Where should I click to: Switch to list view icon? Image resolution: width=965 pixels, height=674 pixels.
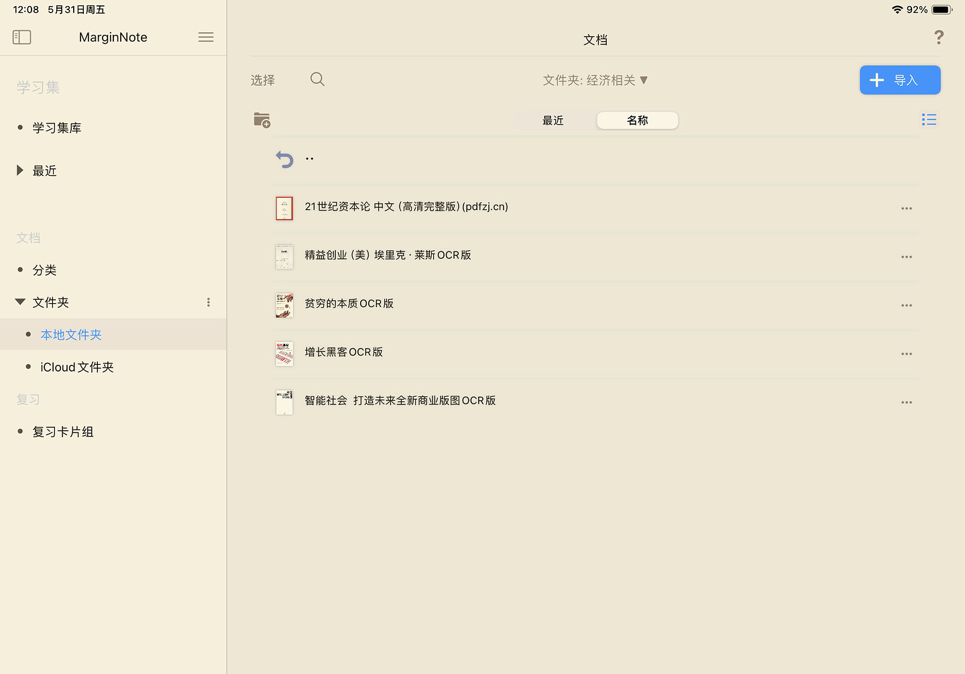pos(929,119)
